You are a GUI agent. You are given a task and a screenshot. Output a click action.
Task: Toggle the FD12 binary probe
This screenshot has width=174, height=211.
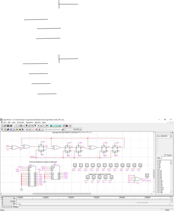tap(74, 165)
